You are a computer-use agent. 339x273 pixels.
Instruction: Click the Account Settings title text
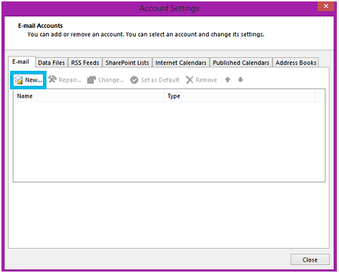click(x=169, y=9)
